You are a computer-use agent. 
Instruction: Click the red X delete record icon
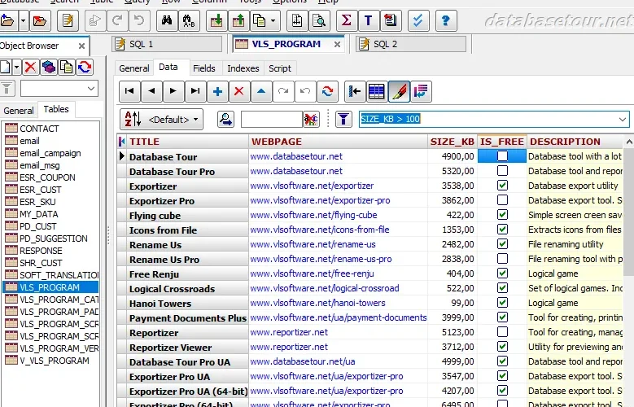(x=239, y=91)
